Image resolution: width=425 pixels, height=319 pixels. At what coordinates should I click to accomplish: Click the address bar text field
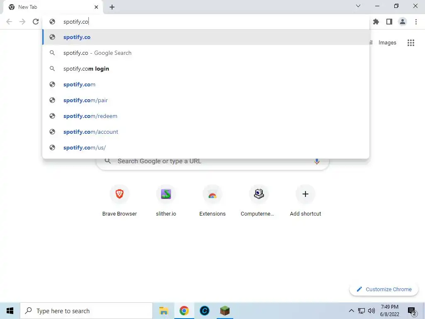point(206,22)
